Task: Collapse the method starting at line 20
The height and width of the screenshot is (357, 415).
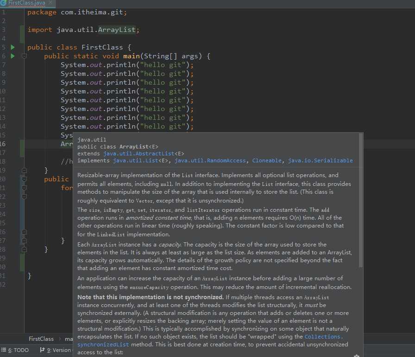Action: (x=24, y=179)
